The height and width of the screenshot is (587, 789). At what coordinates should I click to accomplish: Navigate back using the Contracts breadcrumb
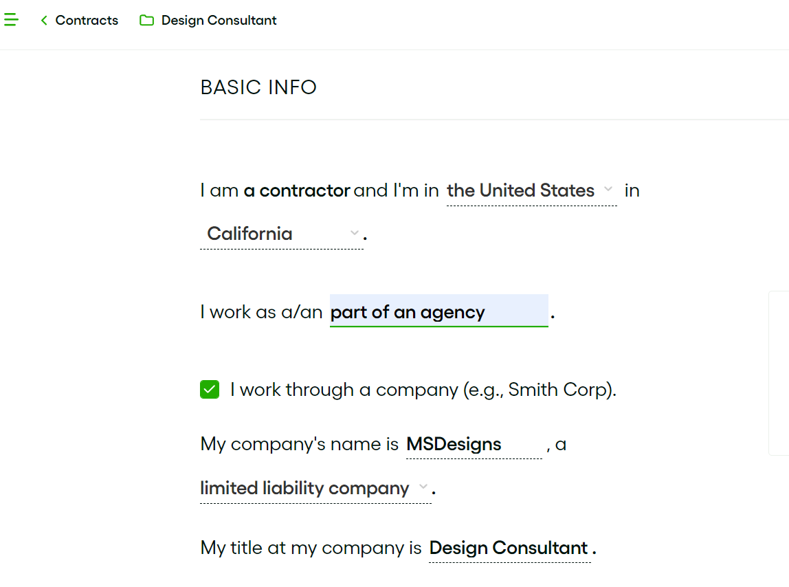coord(87,21)
